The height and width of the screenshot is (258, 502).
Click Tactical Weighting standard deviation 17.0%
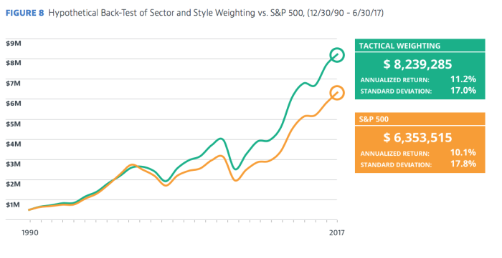coord(463,91)
